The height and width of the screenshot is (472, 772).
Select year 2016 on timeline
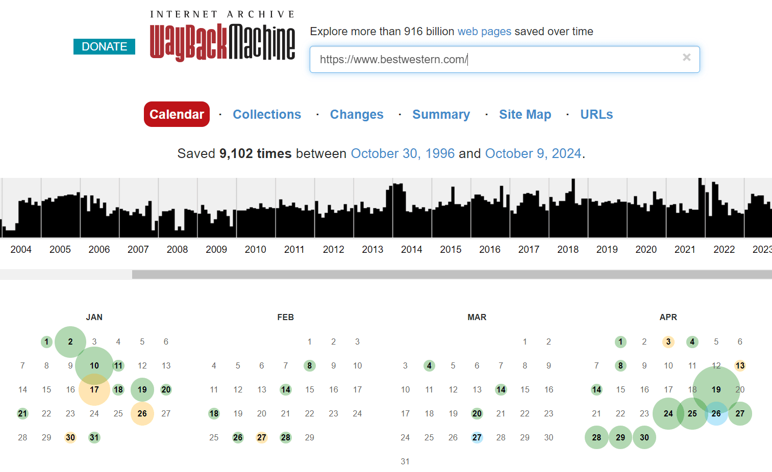490,249
